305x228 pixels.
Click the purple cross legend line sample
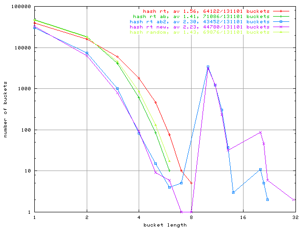[x=281, y=27]
